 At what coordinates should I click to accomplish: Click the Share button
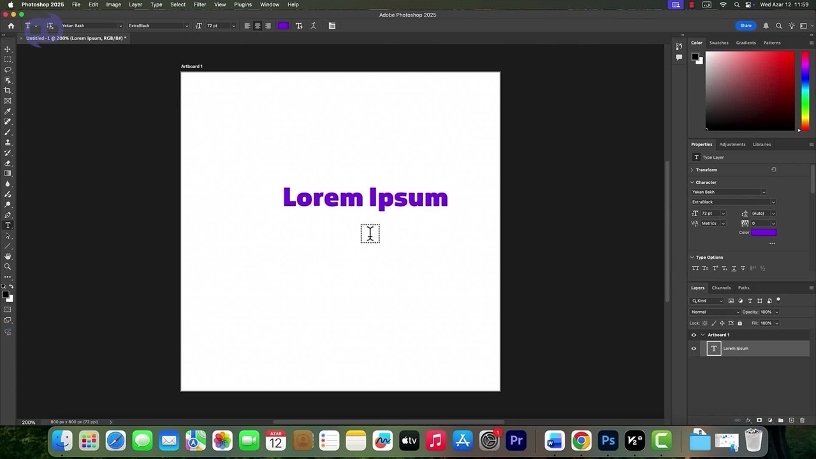tap(745, 25)
